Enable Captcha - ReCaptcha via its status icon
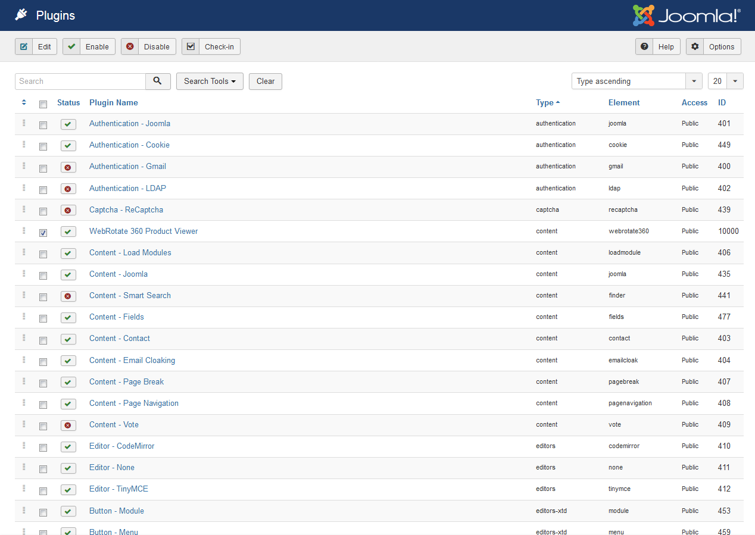Screen dimensions: 755x535 coord(68,210)
